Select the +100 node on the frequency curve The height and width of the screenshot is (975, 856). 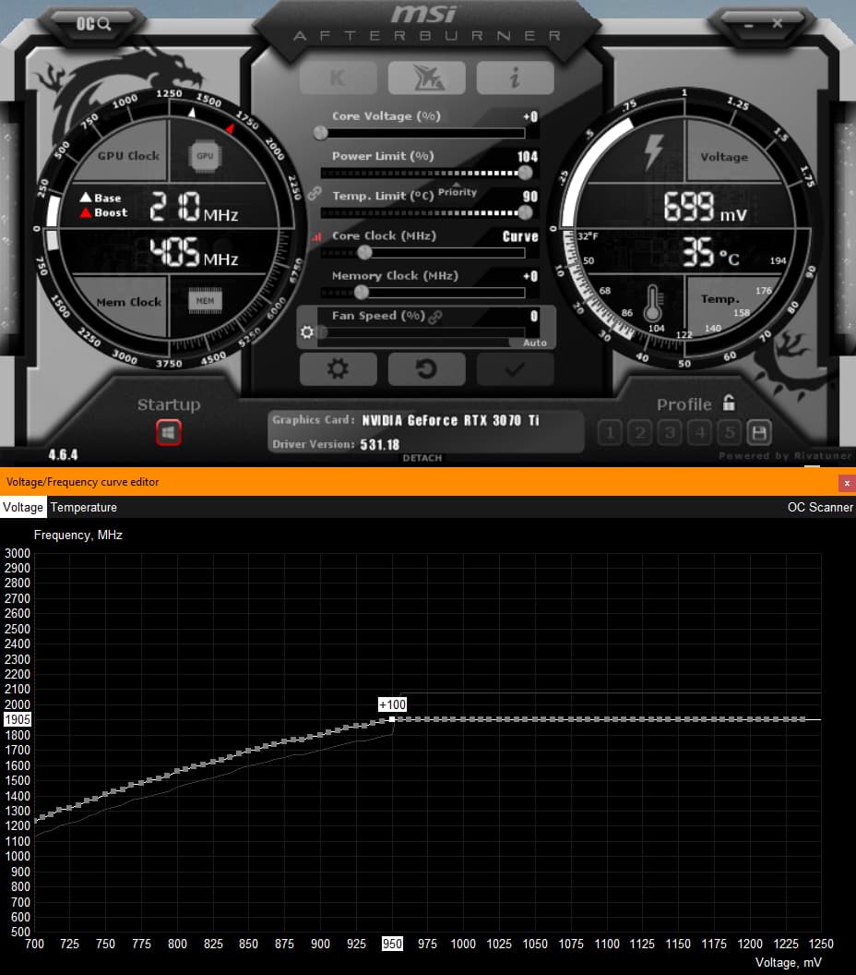(391, 719)
